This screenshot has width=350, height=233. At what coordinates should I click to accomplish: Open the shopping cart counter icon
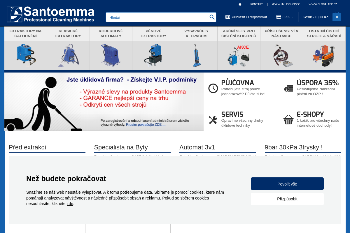(x=337, y=17)
